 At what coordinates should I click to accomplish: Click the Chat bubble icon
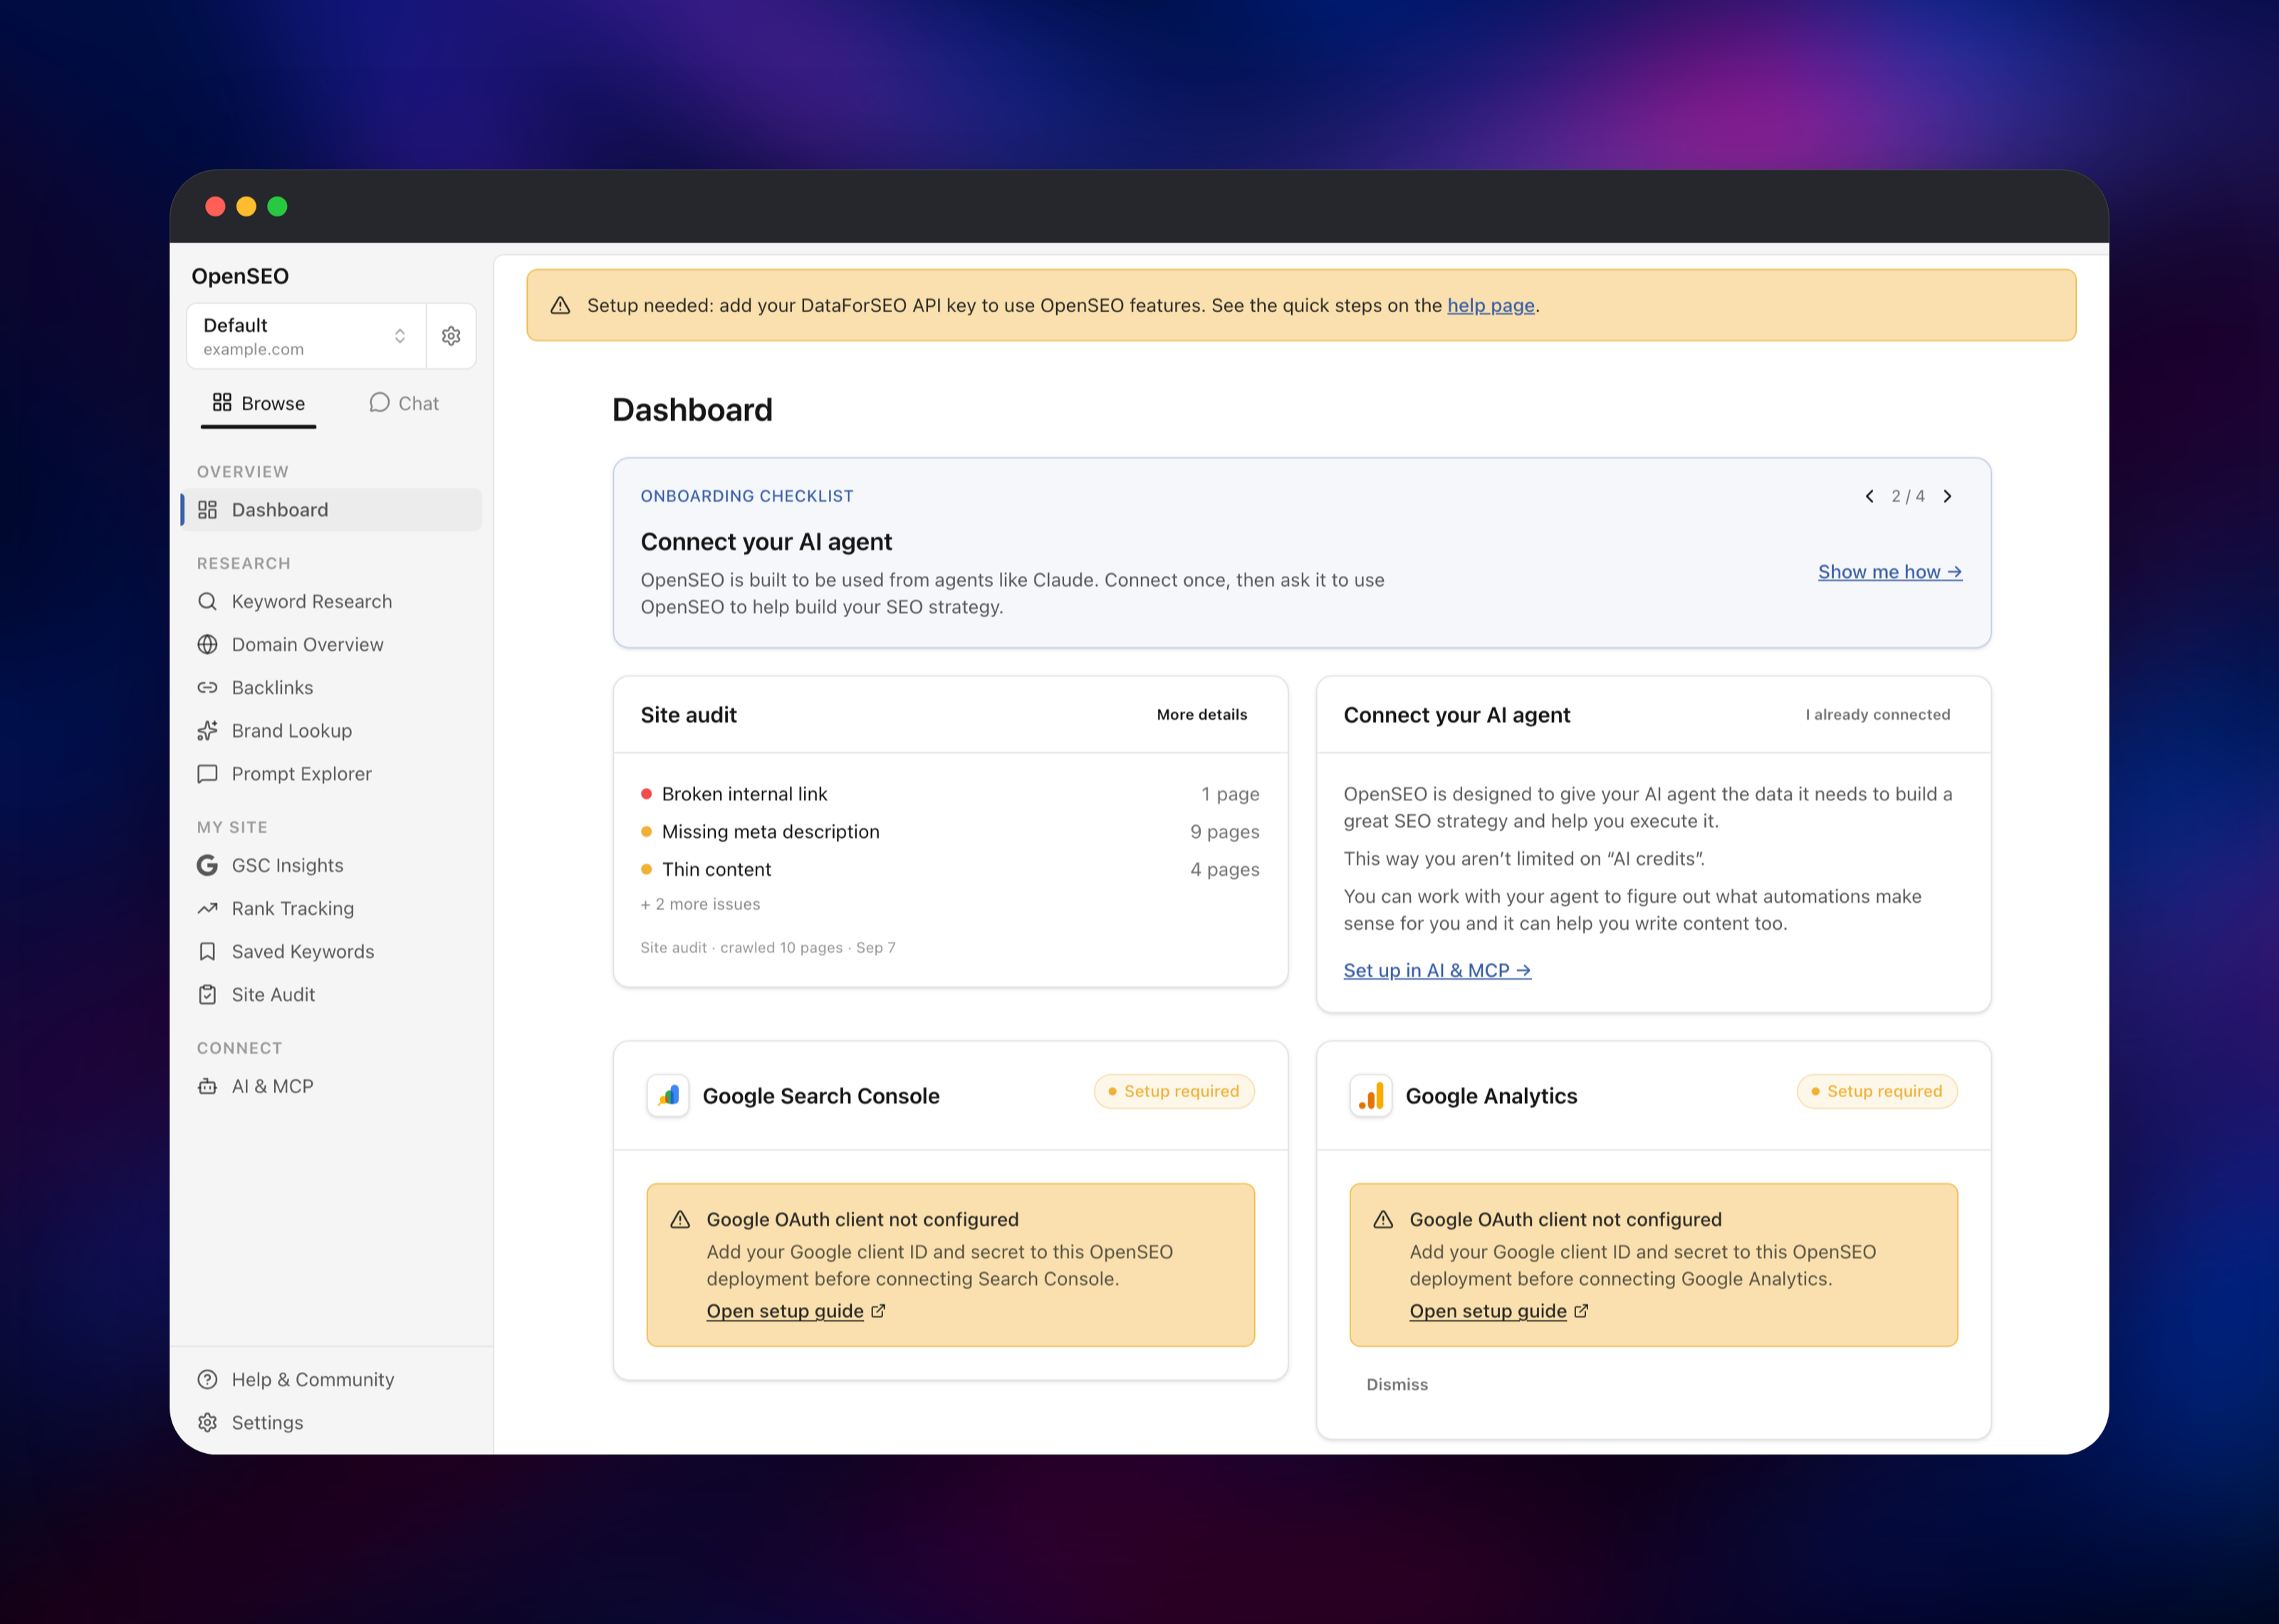[x=379, y=402]
